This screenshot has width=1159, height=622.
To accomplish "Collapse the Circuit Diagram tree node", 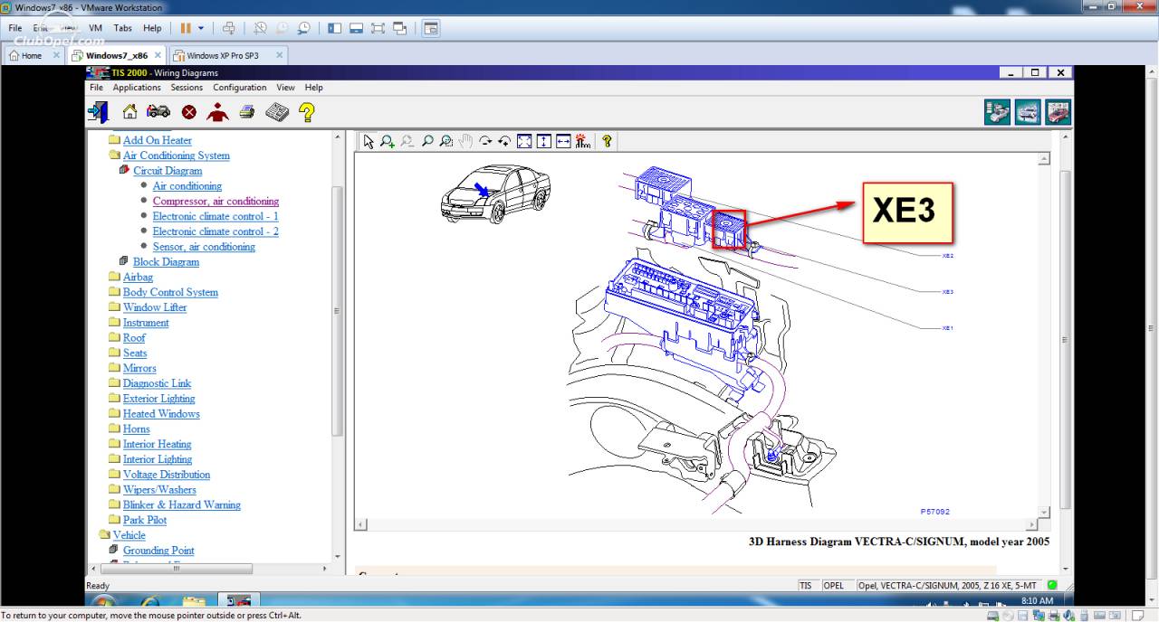I will coord(125,170).
